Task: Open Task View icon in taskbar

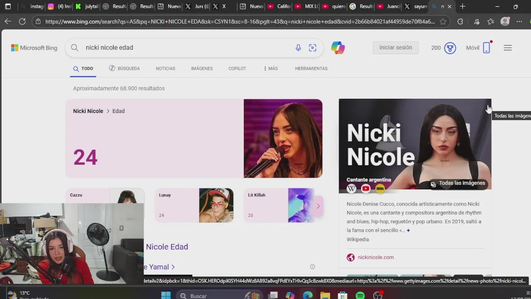Action: tap(273, 295)
